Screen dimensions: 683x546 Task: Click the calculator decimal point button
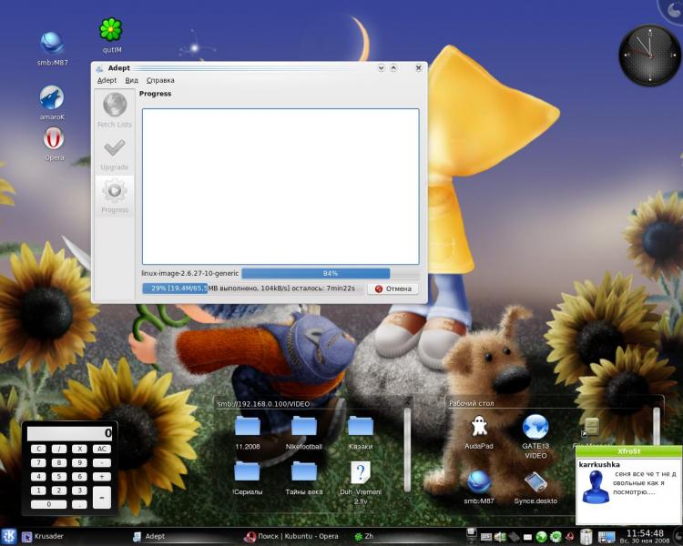79,504
